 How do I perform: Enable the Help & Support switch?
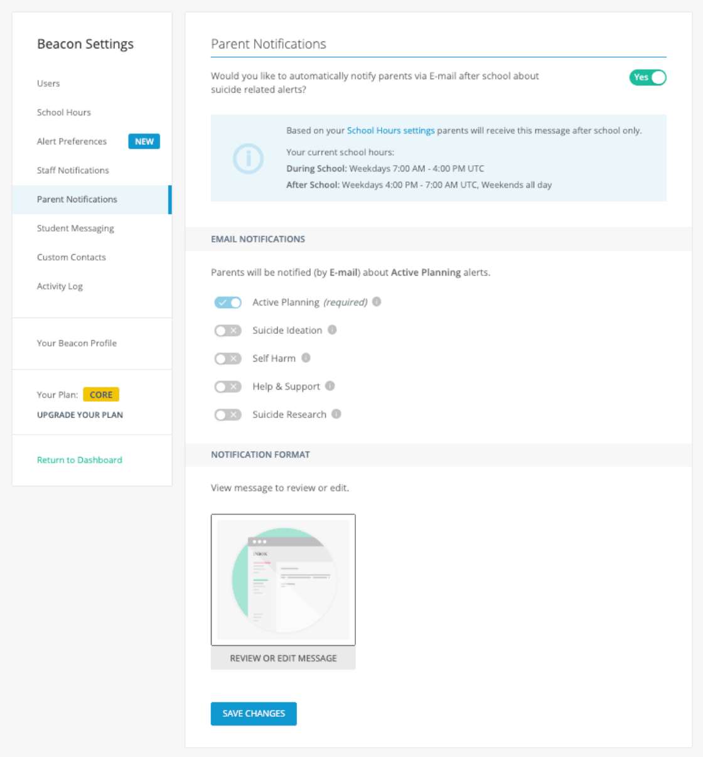coord(228,387)
